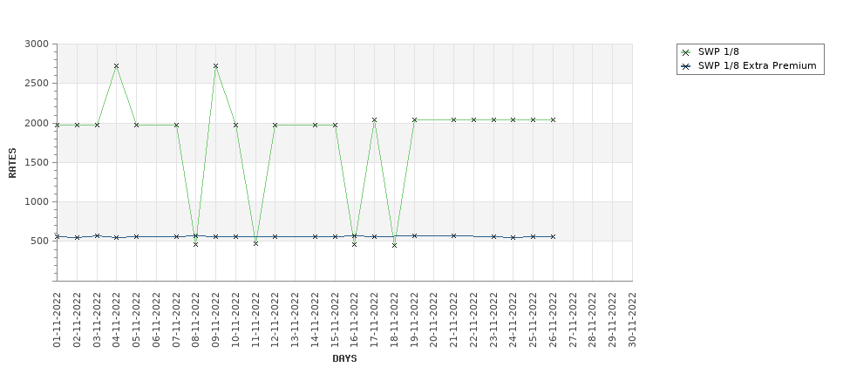Select the Extra Premium point on 26-11-2022
The width and height of the screenshot is (850, 374).
point(553,237)
